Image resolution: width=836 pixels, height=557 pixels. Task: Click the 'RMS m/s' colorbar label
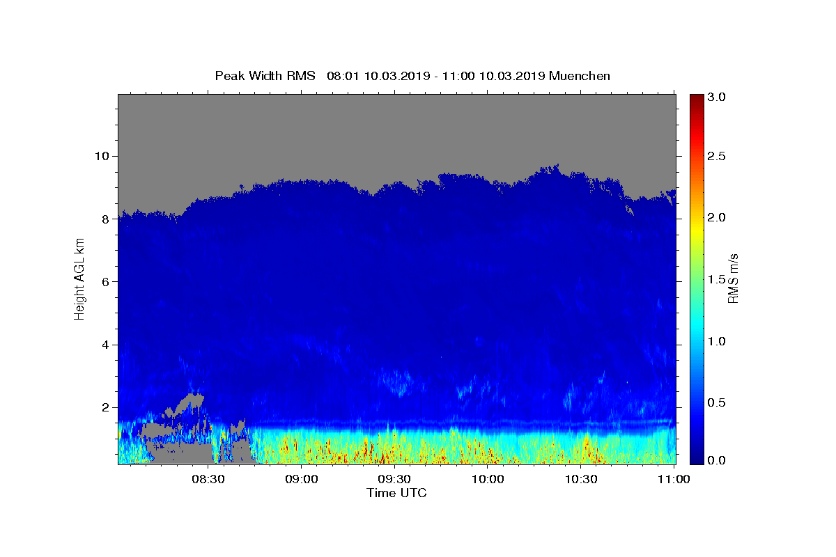[733, 278]
